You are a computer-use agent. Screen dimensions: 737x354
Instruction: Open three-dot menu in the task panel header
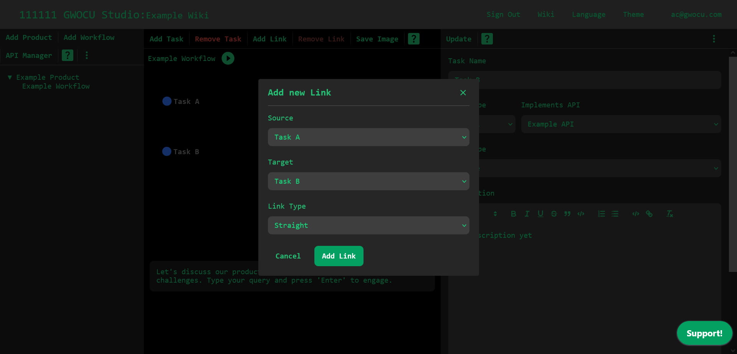(x=714, y=39)
